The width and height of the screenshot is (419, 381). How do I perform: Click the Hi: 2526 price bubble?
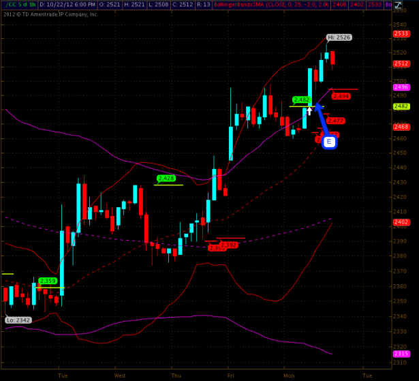[x=339, y=37]
